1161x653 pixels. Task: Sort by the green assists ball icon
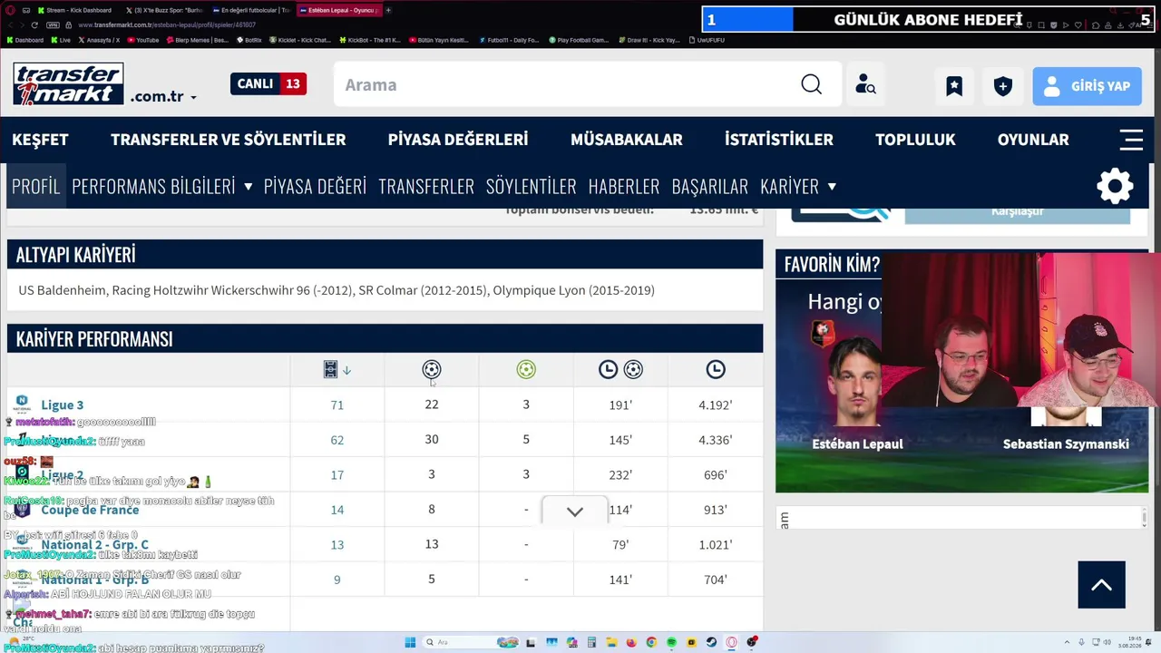(526, 369)
